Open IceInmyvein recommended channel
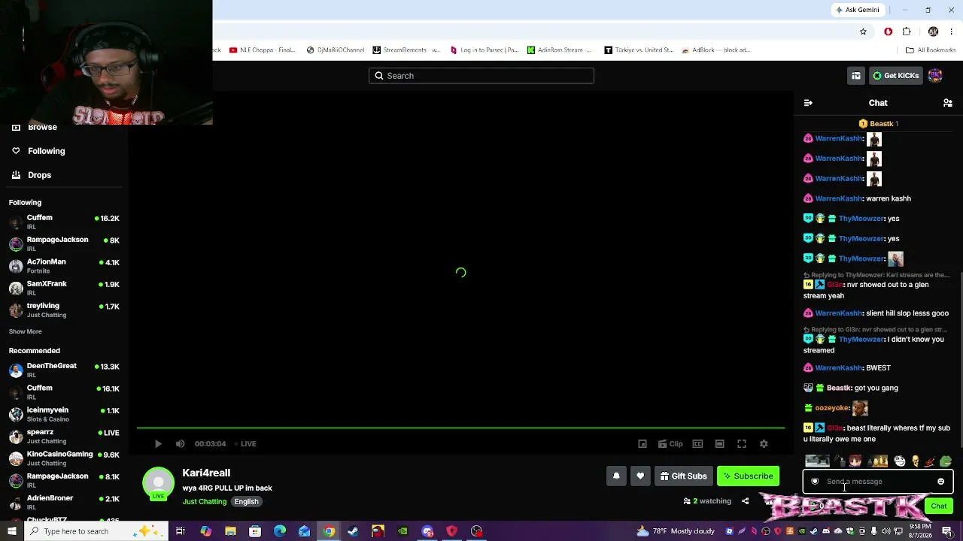The width and height of the screenshot is (963, 541). (x=64, y=414)
